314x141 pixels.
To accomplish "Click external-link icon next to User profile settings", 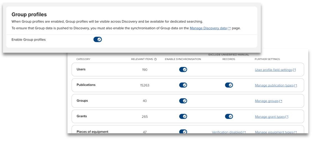I will pyautogui.click(x=294, y=70).
